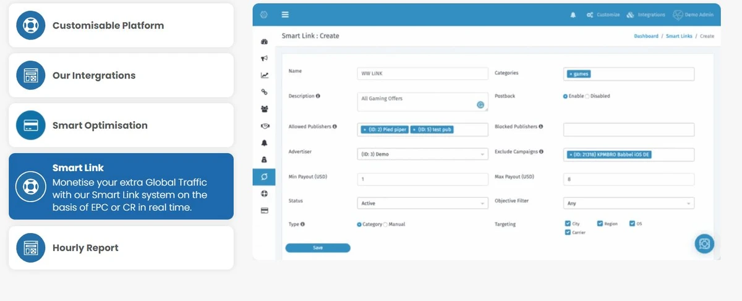Viewport: 742px width, 301px height.
Task: Open the lifebuoy support icon in the sidebar
Action: (265, 193)
